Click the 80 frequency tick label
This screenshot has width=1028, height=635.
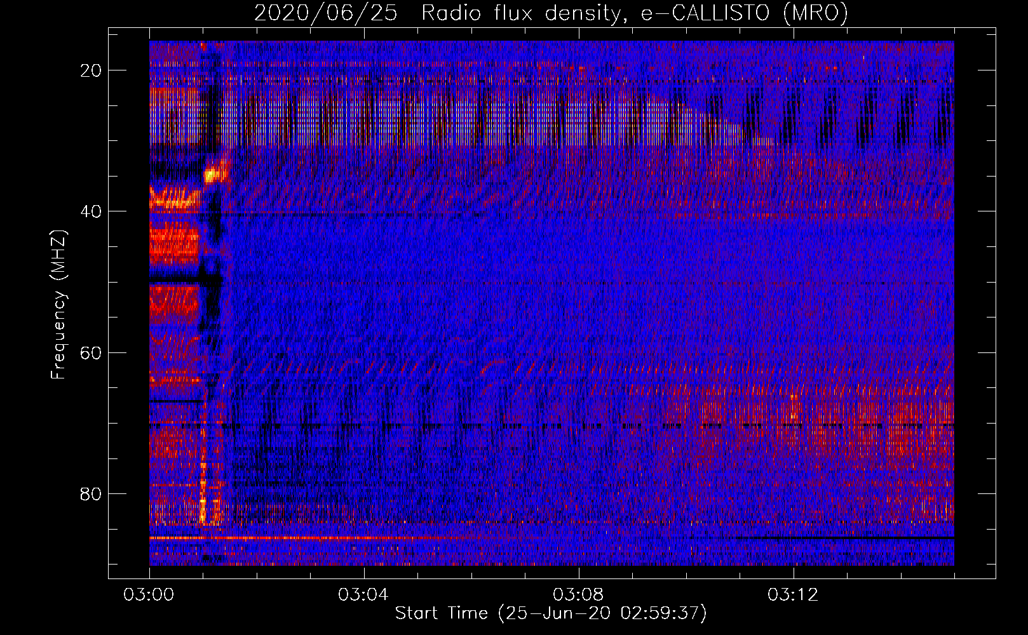(91, 493)
